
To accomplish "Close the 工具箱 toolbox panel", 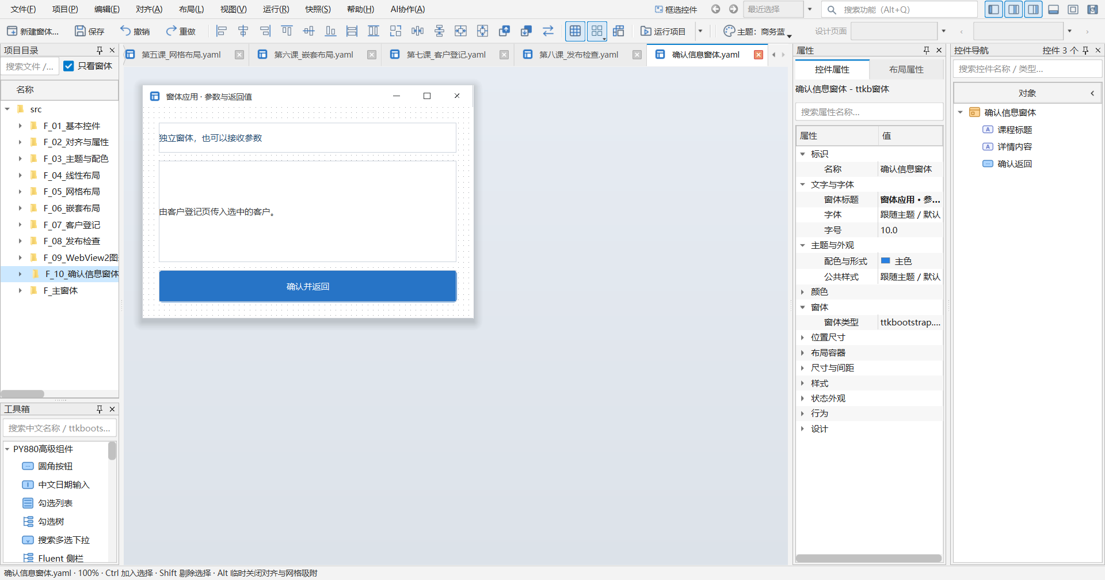I will click(x=112, y=409).
